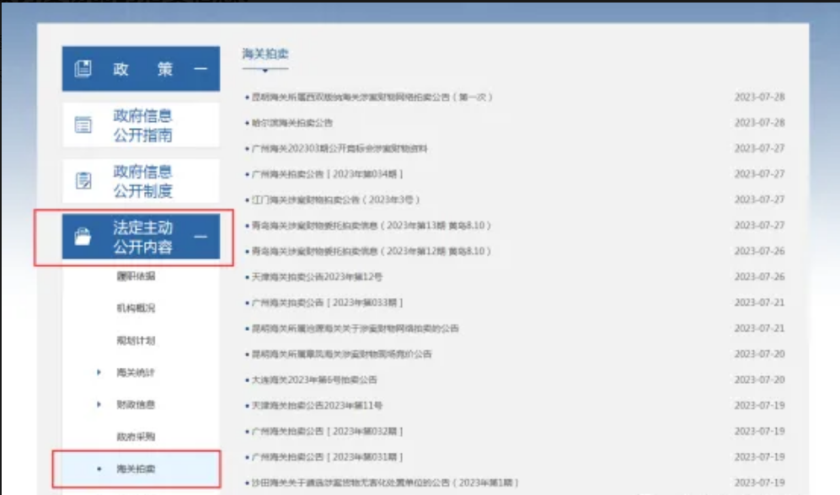Image resolution: width=840 pixels, height=495 pixels.
Task: Open 广州海关拍卖公告 2023年第033期
Action: pyautogui.click(x=327, y=302)
